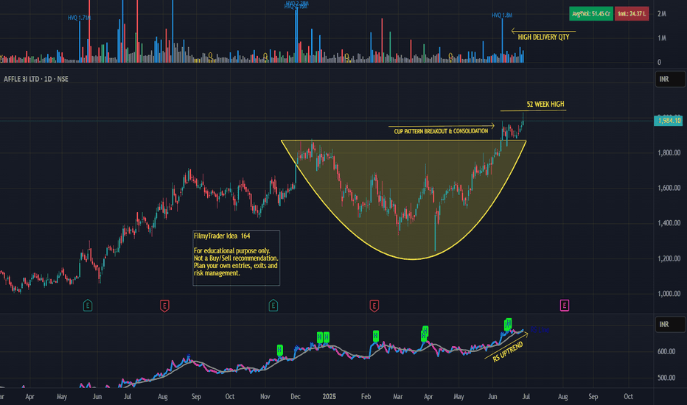Viewport: 687px width, 405px height.
Task: Click the green AvgVol 51.45 Cr label
Action: [x=591, y=13]
